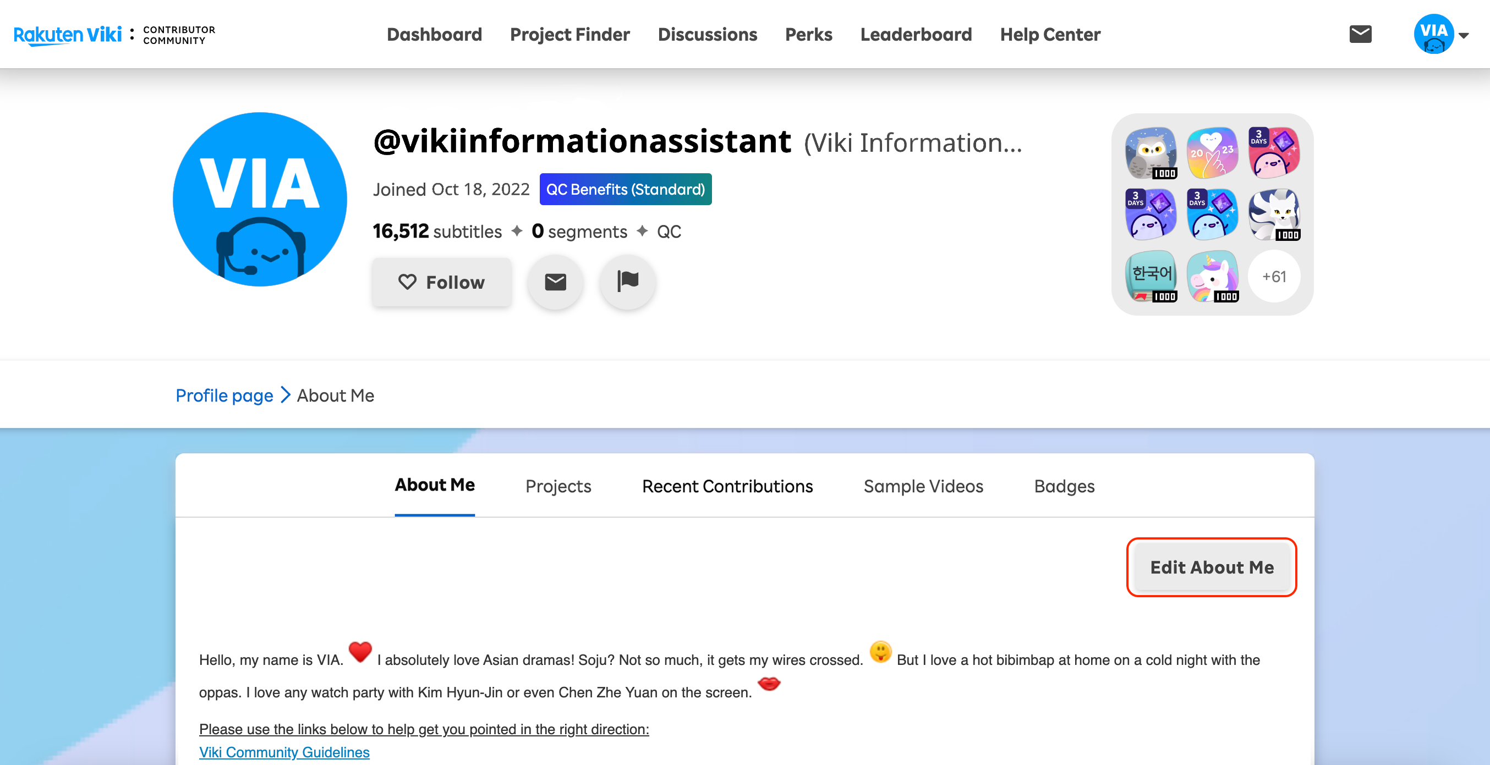Open the blue 3 Days badge

(x=1212, y=214)
